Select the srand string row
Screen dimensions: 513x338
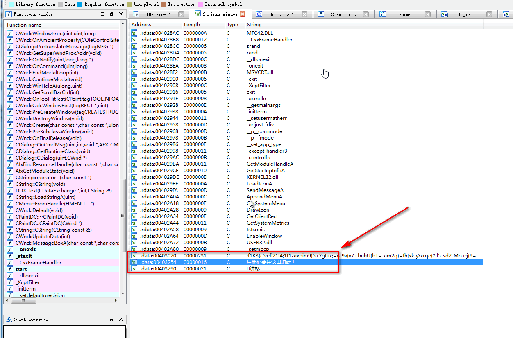click(x=306, y=46)
